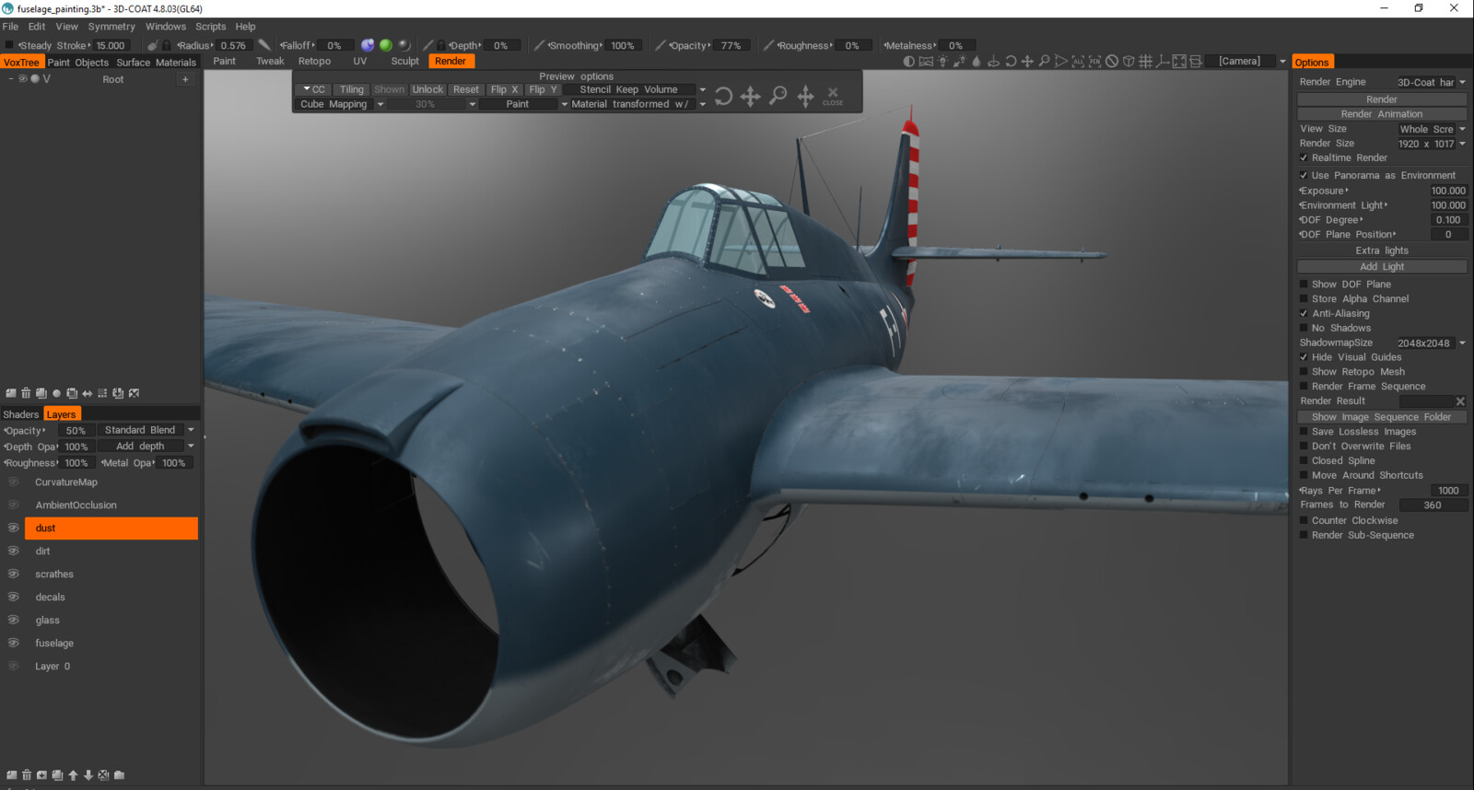The width and height of the screenshot is (1474, 790).
Task: Click the water drop icon in viewport toolbar
Action: (977, 62)
